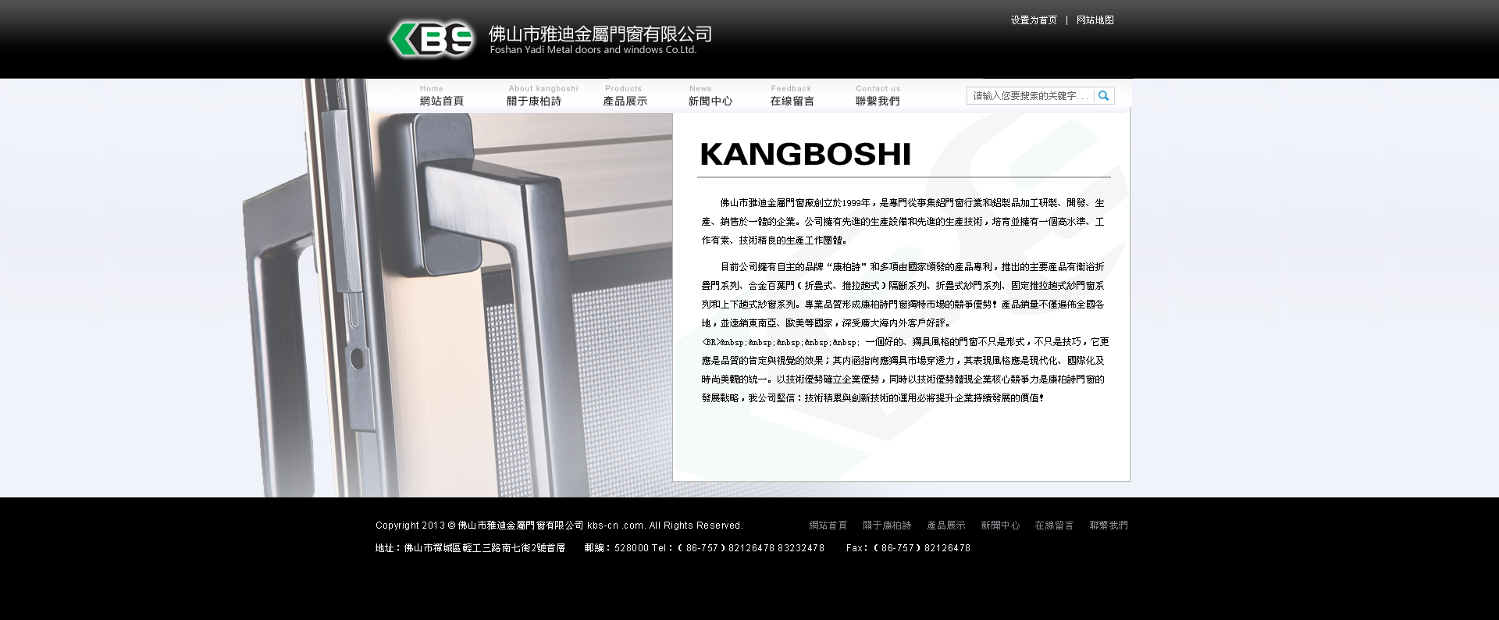Open footer link 產品展示
1499x620 pixels.
click(945, 526)
